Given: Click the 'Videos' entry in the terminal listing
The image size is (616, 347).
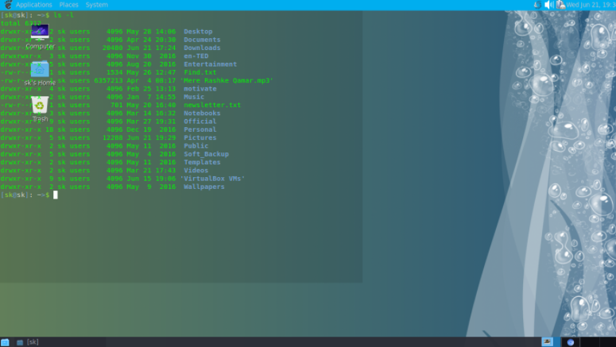Looking at the screenshot, I should (196, 171).
